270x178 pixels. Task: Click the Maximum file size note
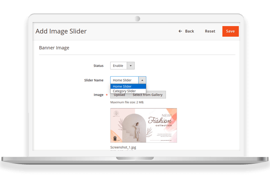coord(127,102)
